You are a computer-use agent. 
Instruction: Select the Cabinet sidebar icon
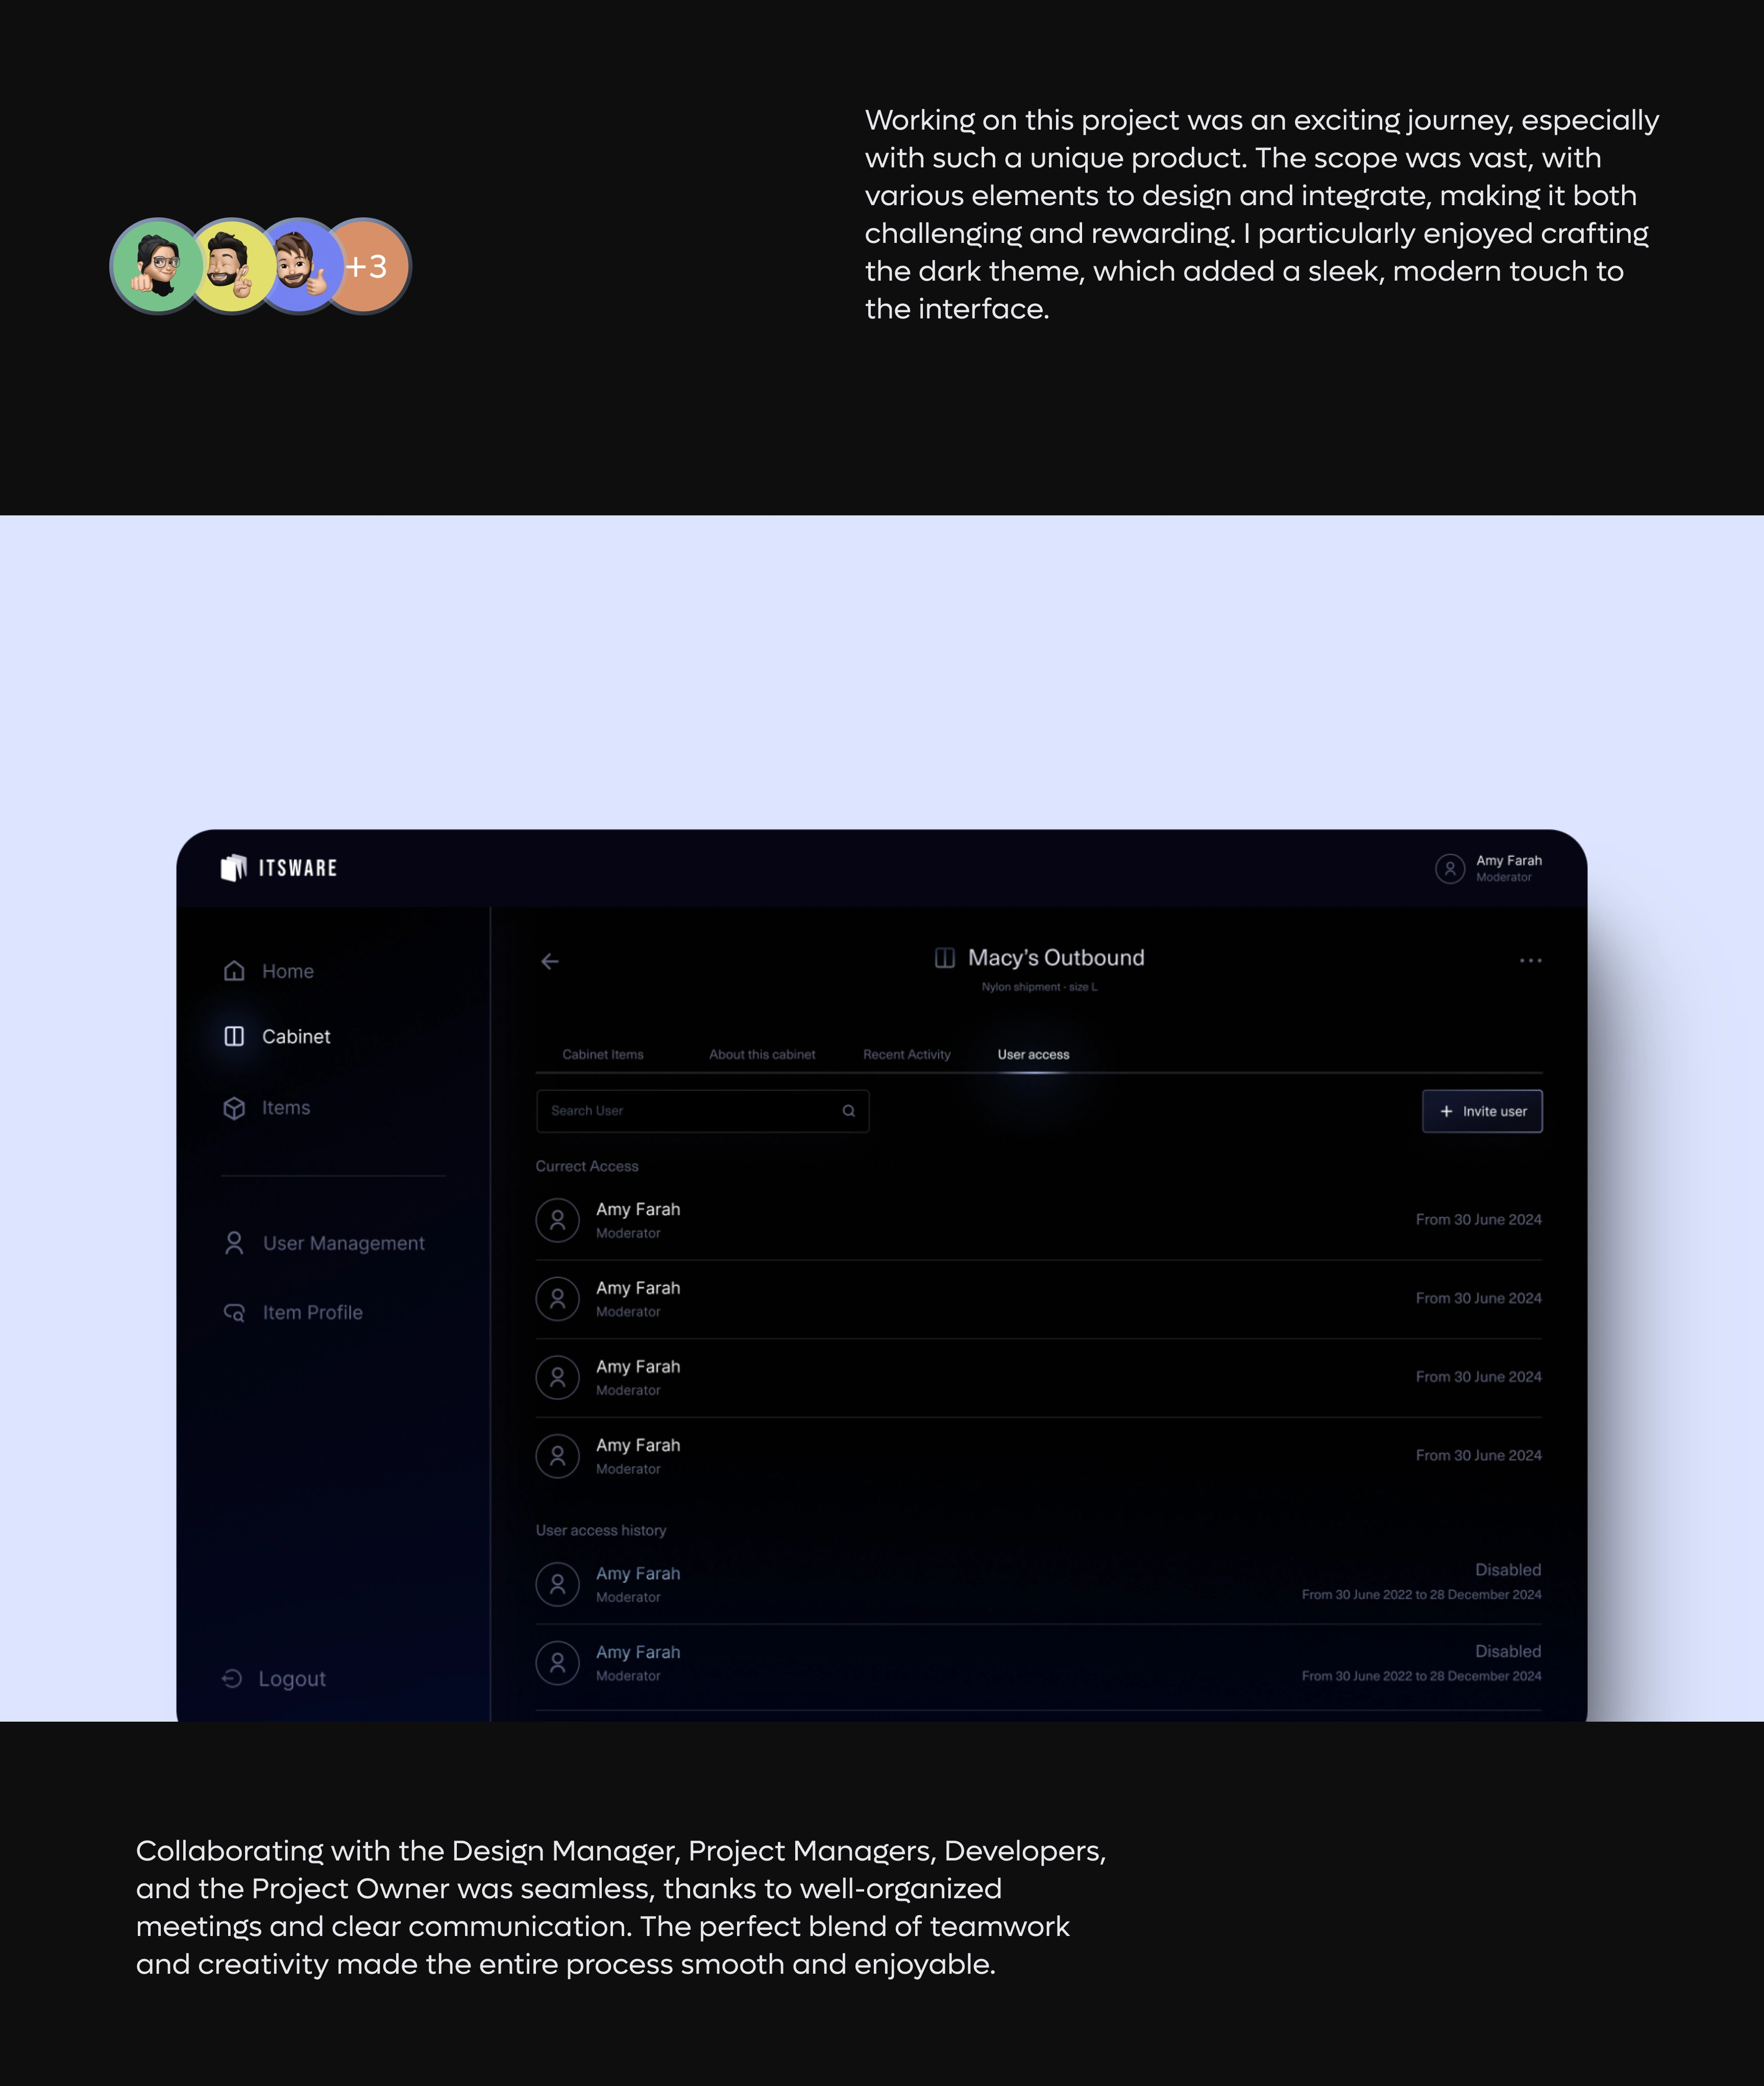234,1036
